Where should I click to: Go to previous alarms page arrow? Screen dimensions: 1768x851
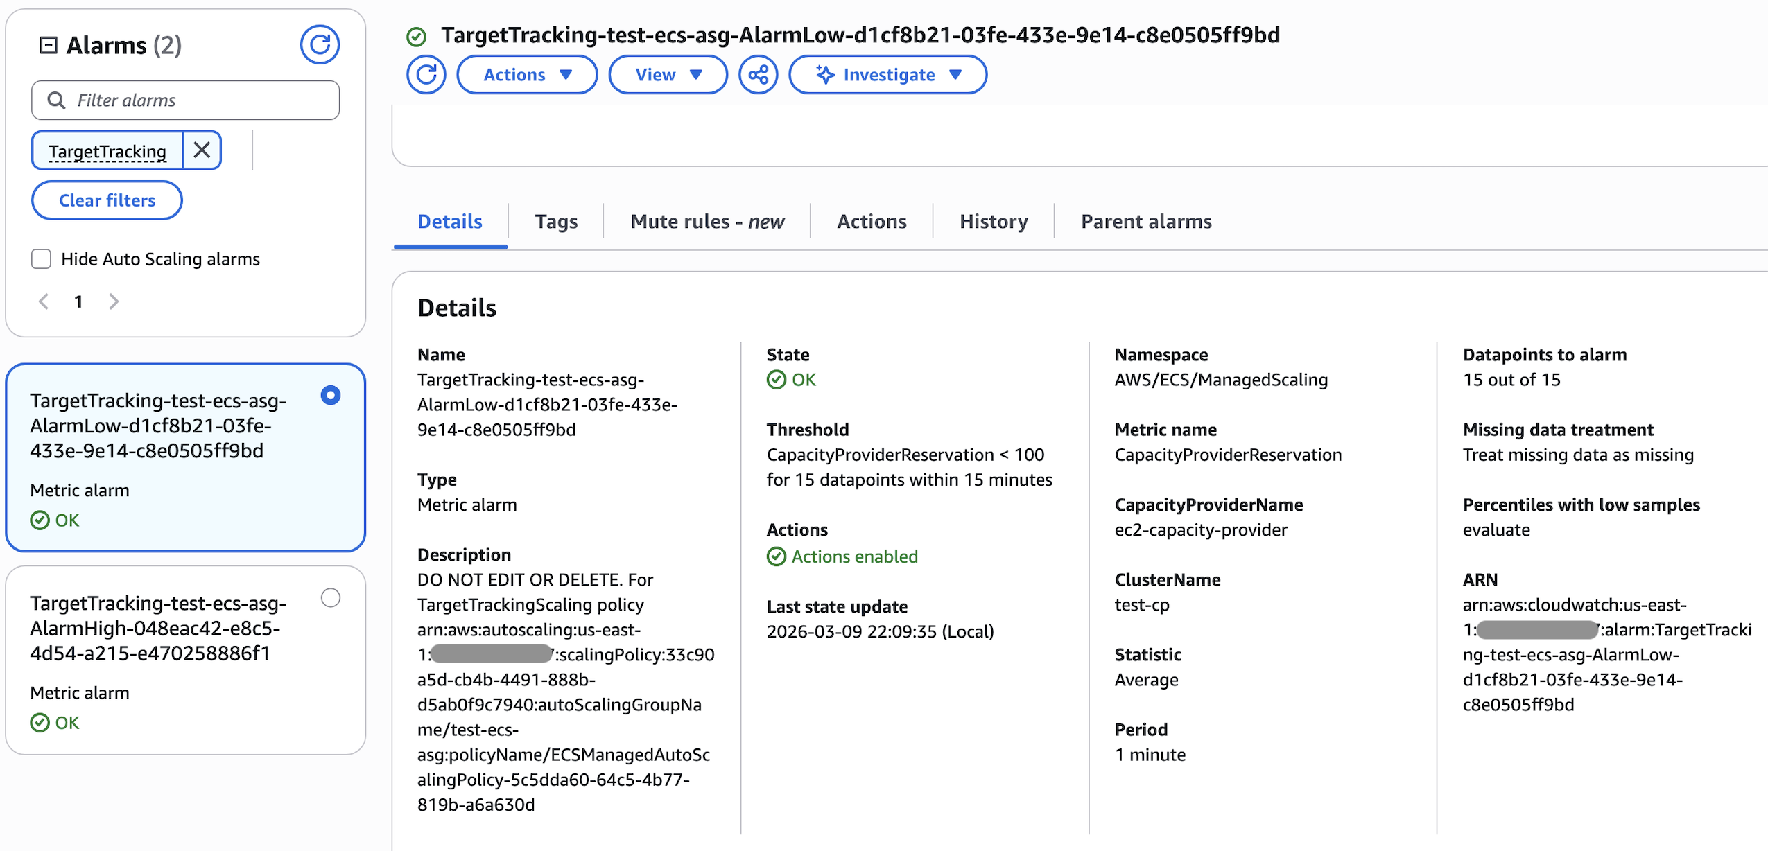(44, 301)
